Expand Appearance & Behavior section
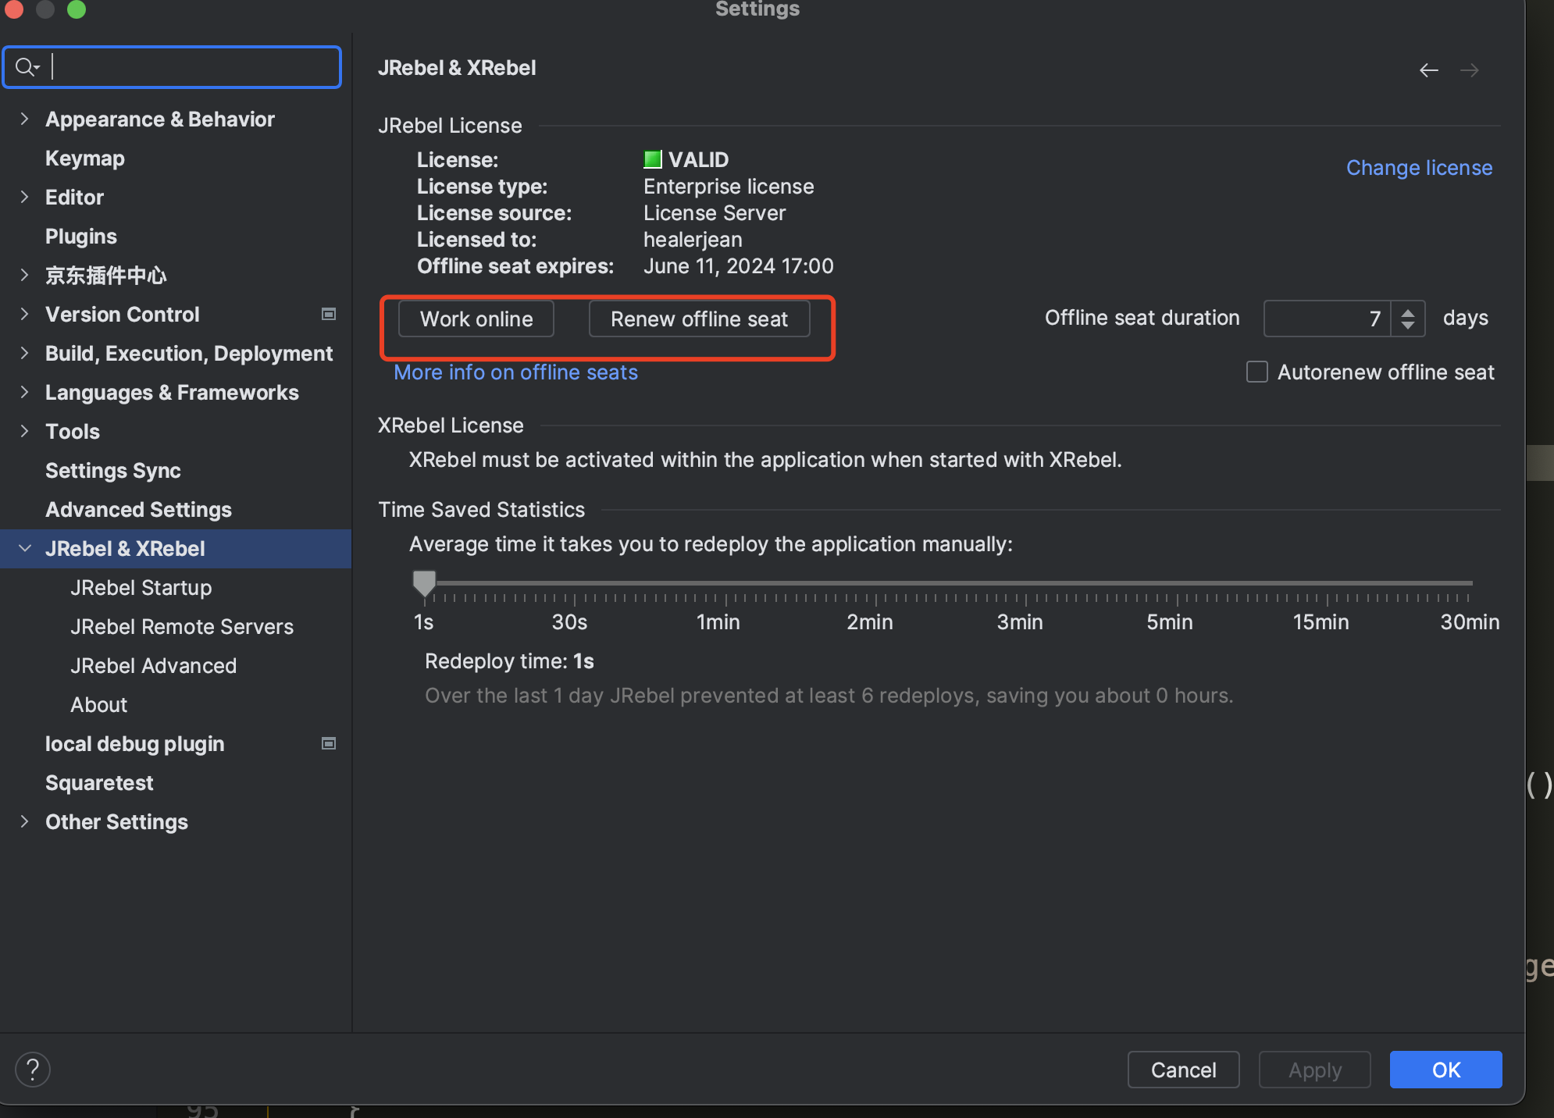Viewport: 1554px width, 1118px height. point(24,119)
